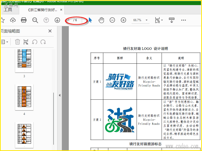Screen dimensions: 202x151
Task: Select the blue arrow selection tool
Action: (90, 20)
